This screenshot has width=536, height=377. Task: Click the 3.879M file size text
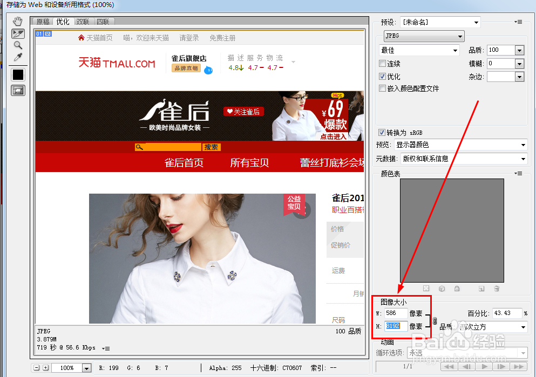47,339
